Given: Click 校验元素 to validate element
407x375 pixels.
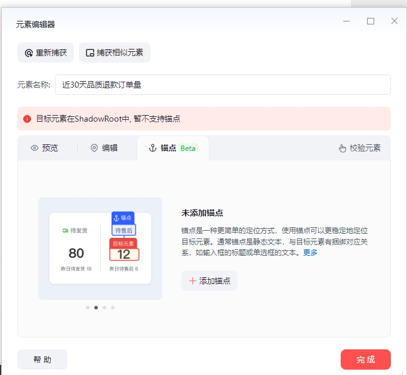Looking at the screenshot, I should 360,148.
